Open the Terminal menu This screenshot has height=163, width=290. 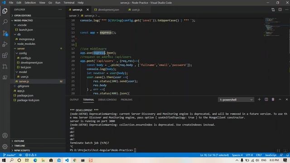point(69,3)
